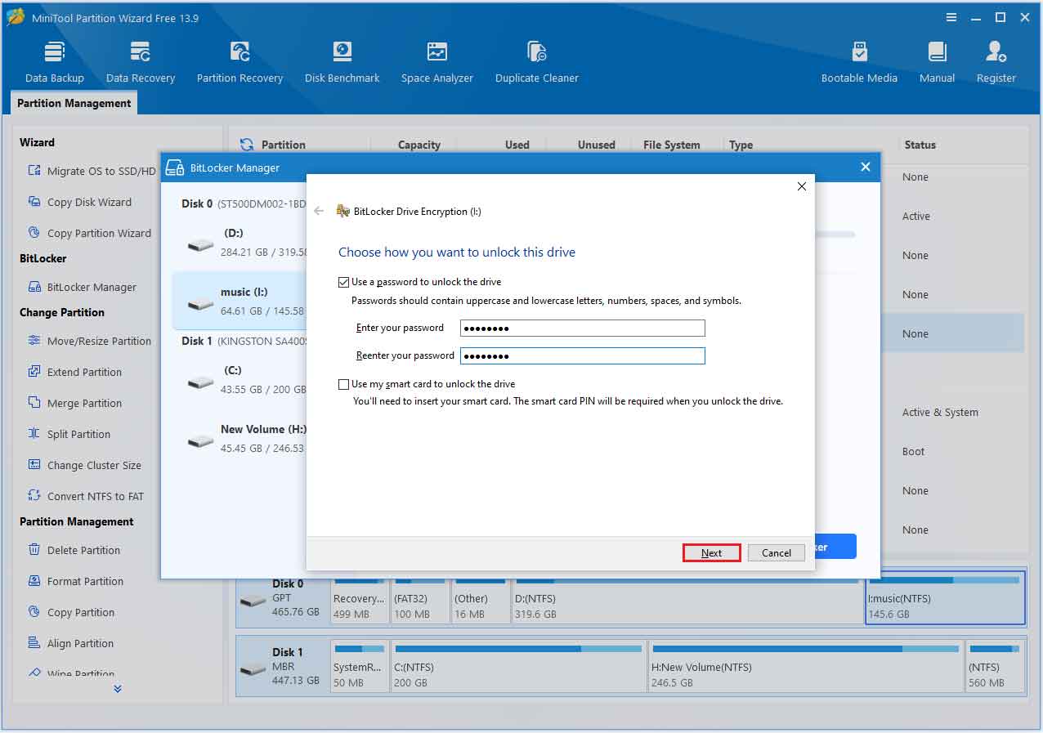Select Change Cluster Size
Viewport: 1043px width, 733px height.
85,465
